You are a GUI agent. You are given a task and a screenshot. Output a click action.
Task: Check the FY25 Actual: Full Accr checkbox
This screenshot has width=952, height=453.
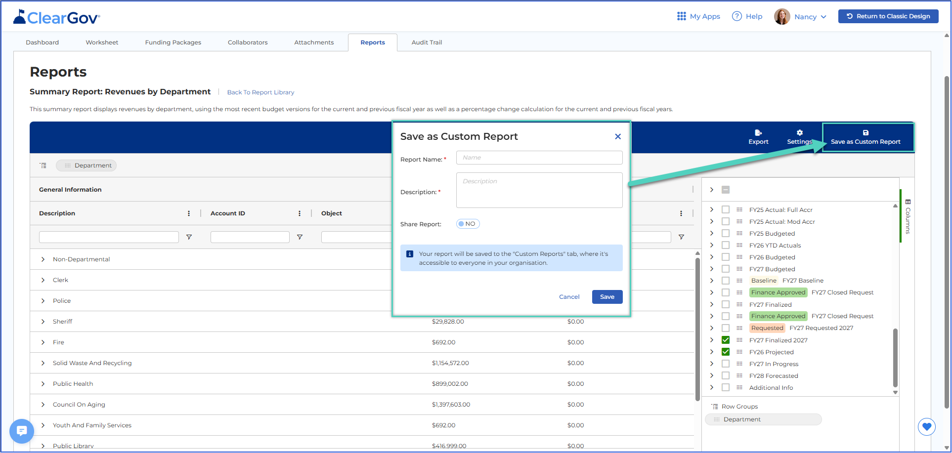pos(726,210)
